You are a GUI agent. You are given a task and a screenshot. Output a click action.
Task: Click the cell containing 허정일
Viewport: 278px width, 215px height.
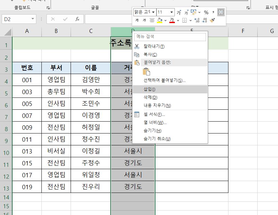(91, 127)
